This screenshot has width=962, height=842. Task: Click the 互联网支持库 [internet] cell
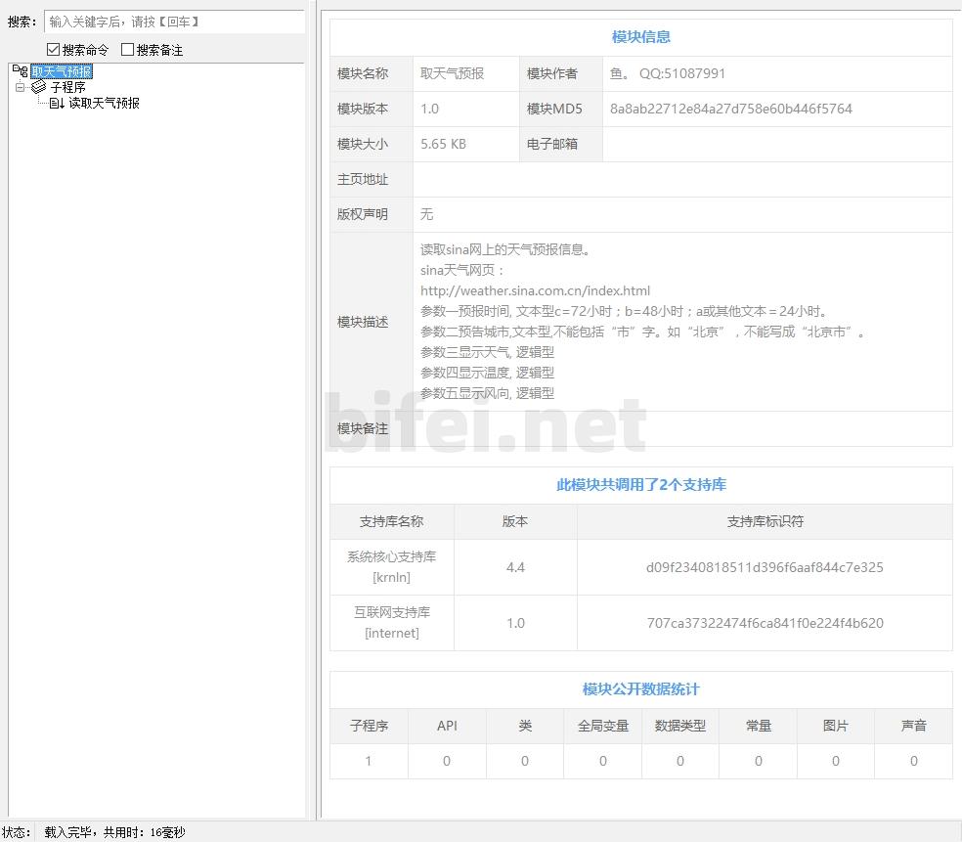pos(391,623)
